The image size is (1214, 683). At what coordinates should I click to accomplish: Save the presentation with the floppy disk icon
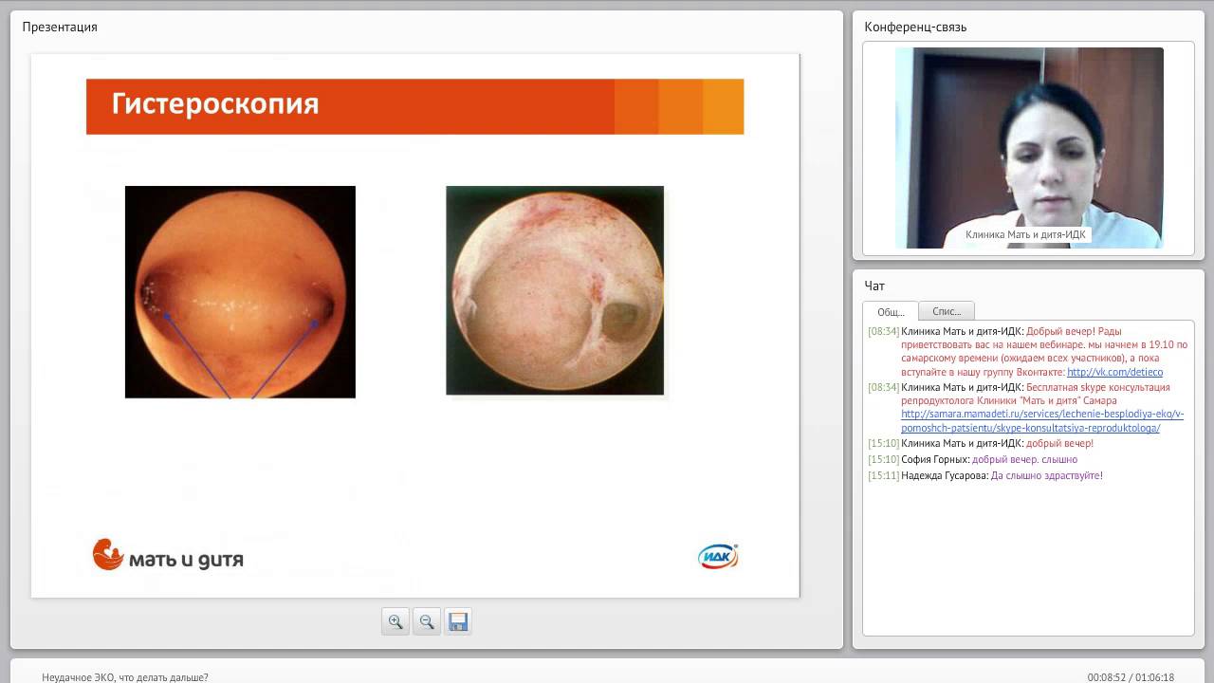[x=458, y=621]
